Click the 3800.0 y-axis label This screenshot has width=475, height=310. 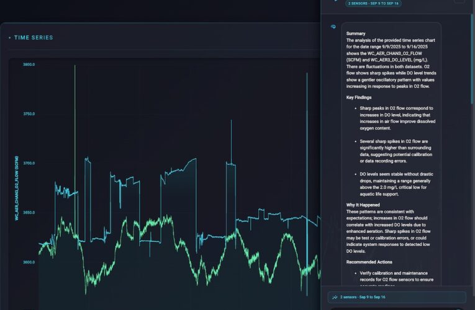pyautogui.click(x=29, y=64)
